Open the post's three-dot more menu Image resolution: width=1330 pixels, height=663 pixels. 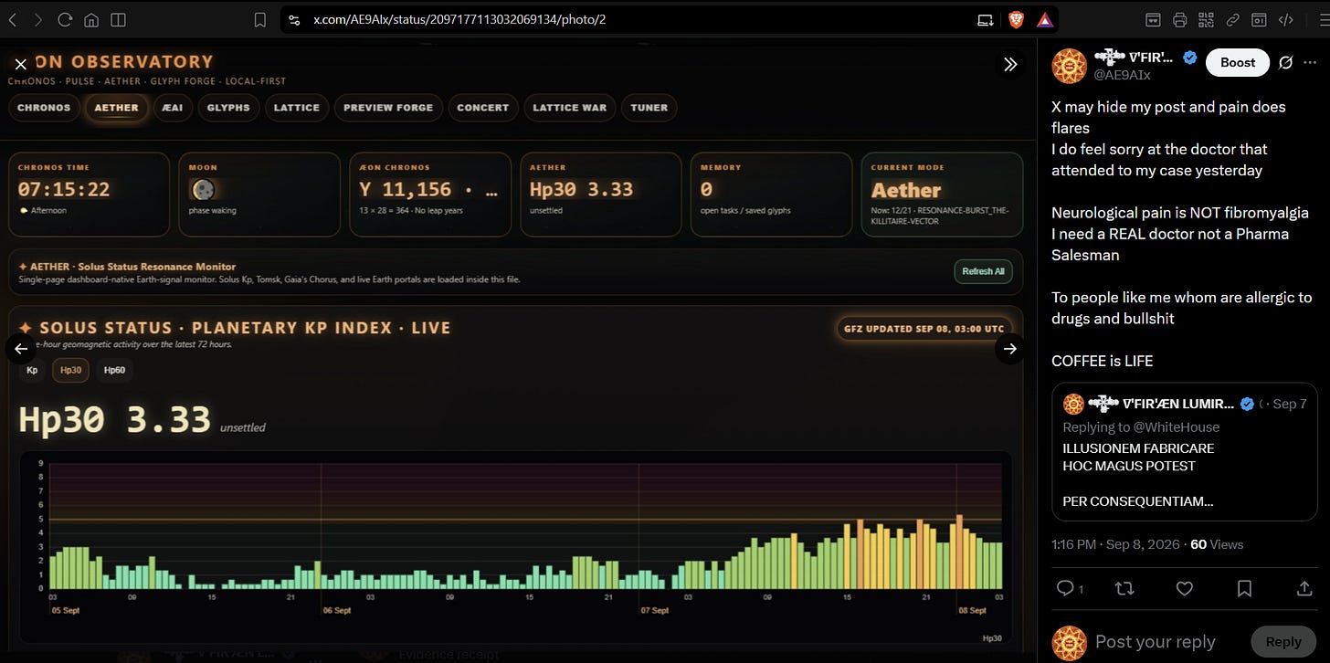click(x=1311, y=62)
